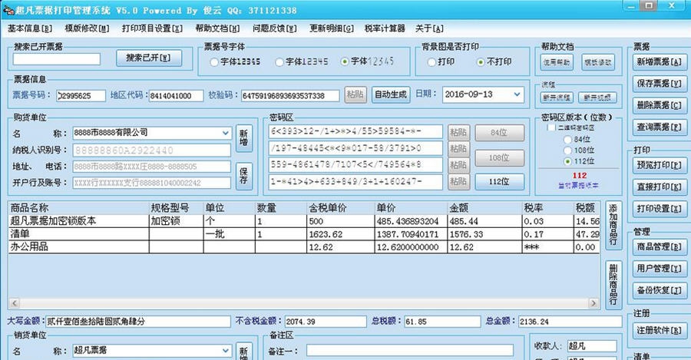Viewport: 691px width, 360px height.
Task: Click the 纳税人识别号 input field
Action: click(x=151, y=150)
